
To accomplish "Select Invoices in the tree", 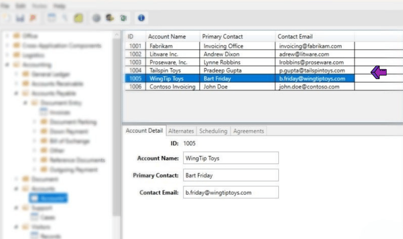I will pyautogui.click(x=60, y=112).
